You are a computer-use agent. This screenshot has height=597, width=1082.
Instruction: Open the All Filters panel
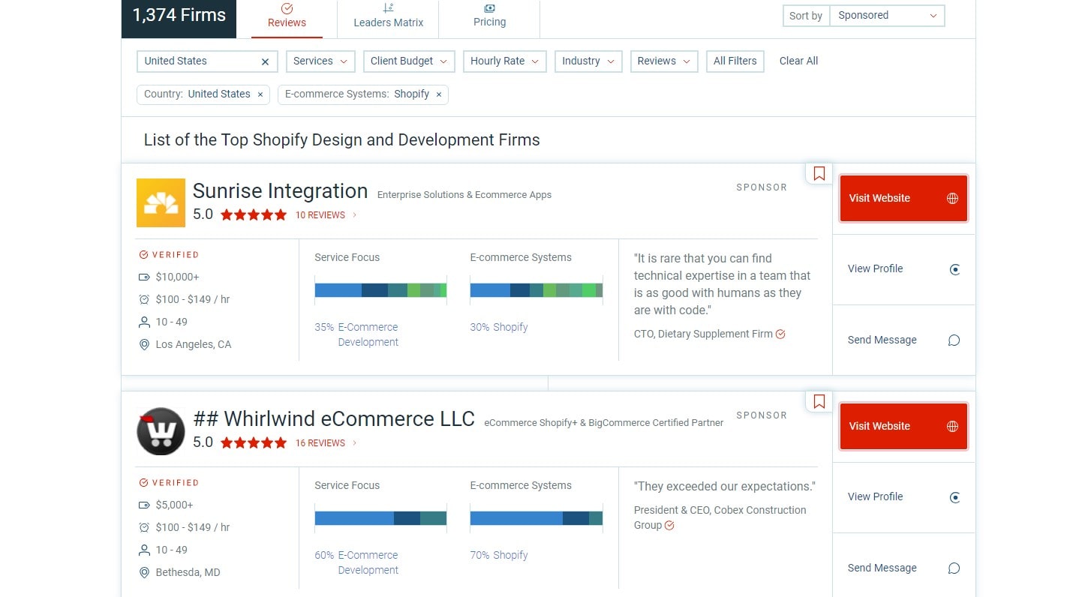click(x=735, y=61)
